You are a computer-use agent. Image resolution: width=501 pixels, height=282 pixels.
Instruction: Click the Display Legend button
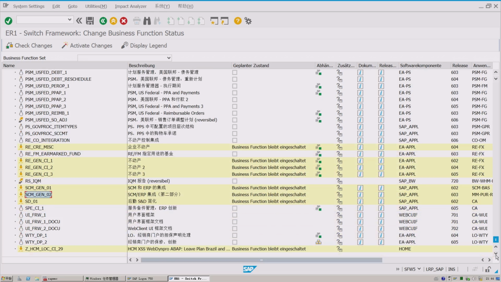tap(144, 45)
